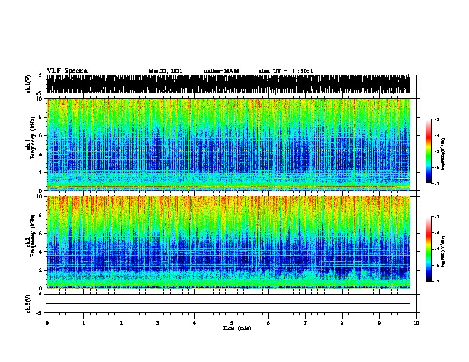
Task: Click x-axis tick label '10'
Action: pos(416,323)
